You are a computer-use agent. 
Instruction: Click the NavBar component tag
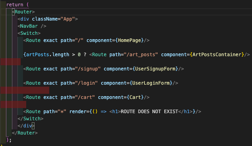pos(32,26)
